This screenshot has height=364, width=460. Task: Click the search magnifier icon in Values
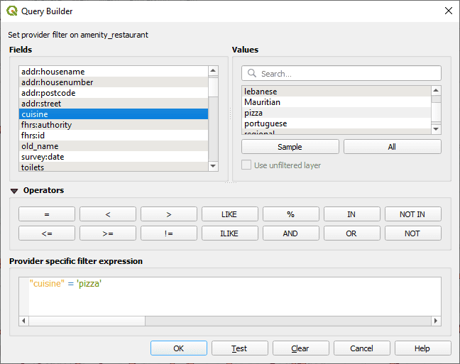click(x=251, y=74)
